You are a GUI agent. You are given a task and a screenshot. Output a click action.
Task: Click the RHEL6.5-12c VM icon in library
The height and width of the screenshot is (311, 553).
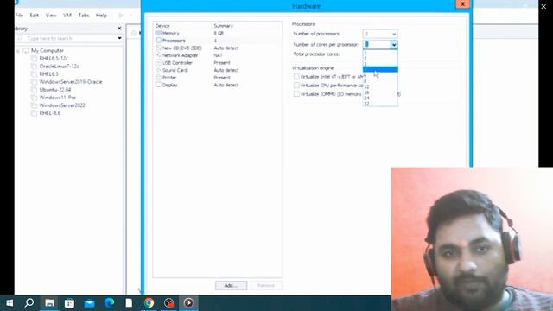[x=34, y=58]
